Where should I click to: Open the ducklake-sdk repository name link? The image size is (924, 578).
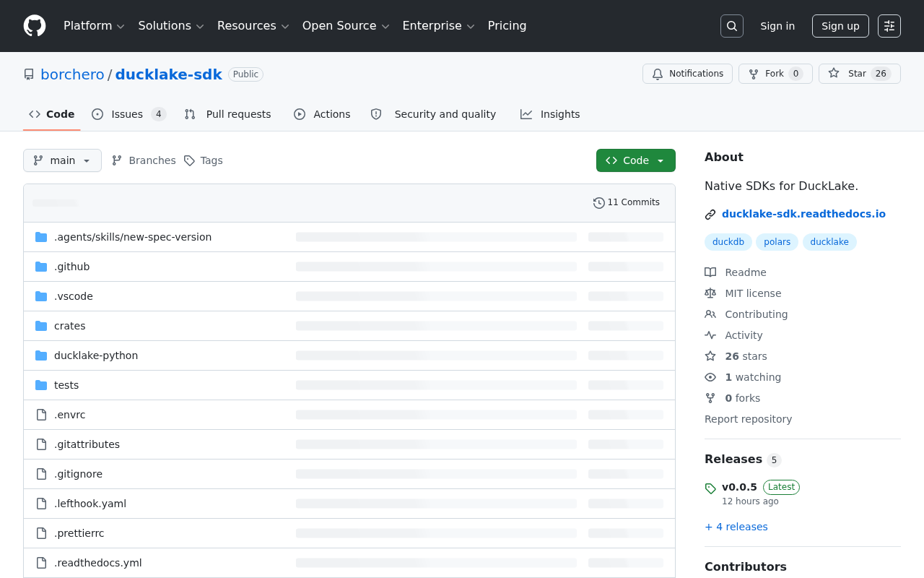click(169, 74)
